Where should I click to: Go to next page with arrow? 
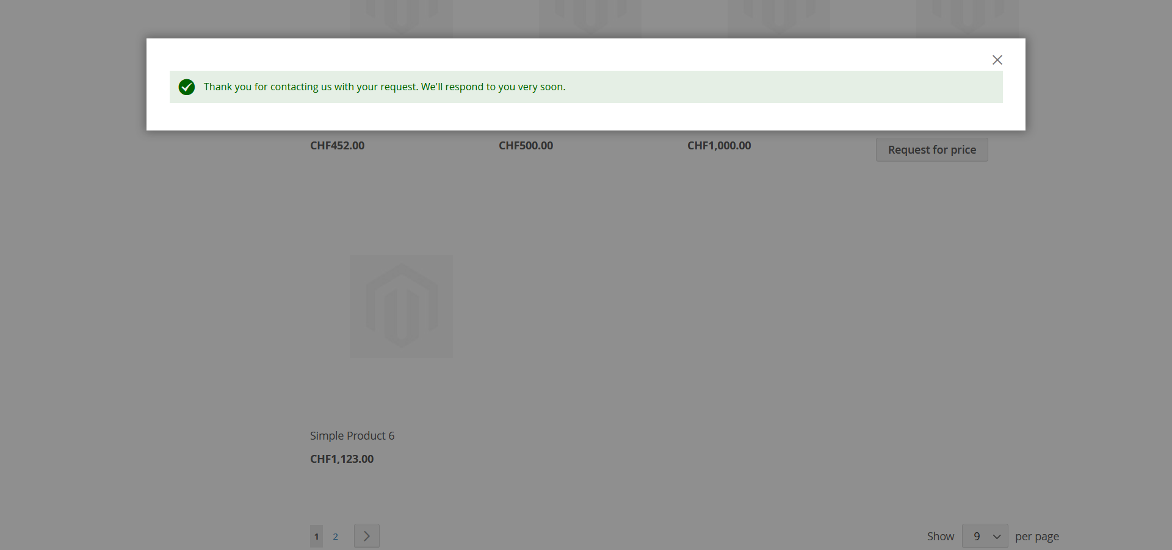tap(366, 536)
